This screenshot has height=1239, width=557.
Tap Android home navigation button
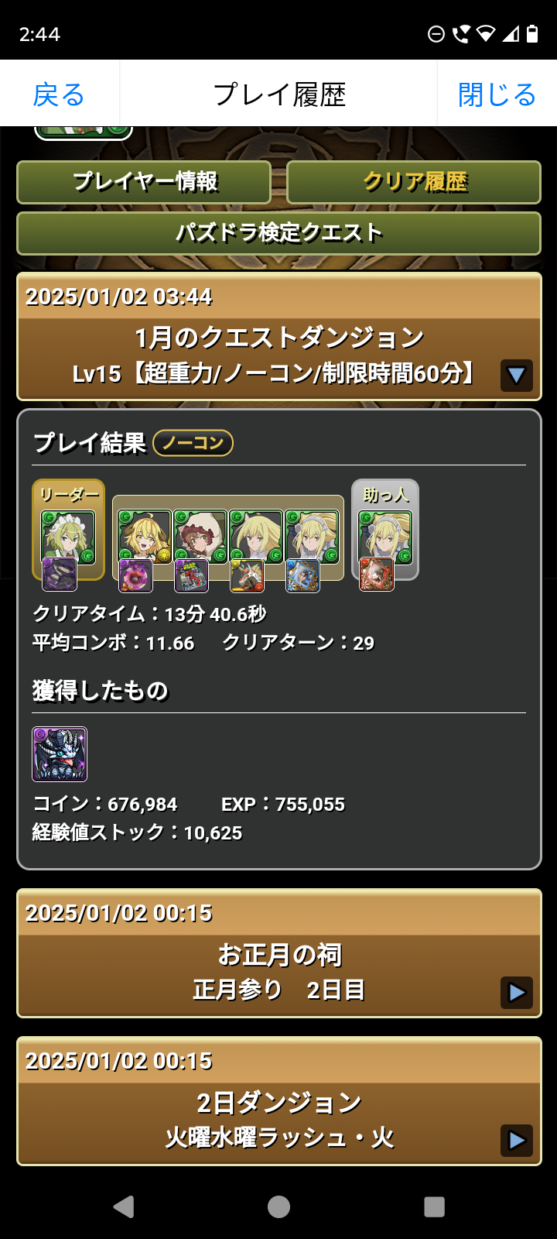click(x=278, y=1206)
